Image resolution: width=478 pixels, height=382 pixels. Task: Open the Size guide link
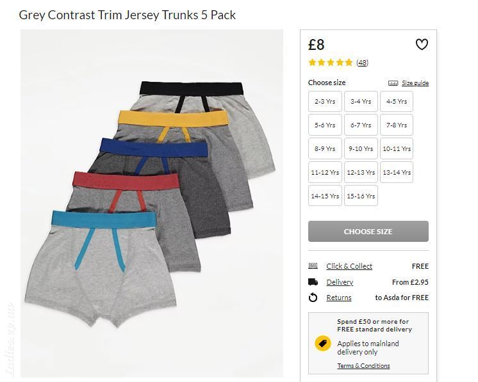point(415,83)
